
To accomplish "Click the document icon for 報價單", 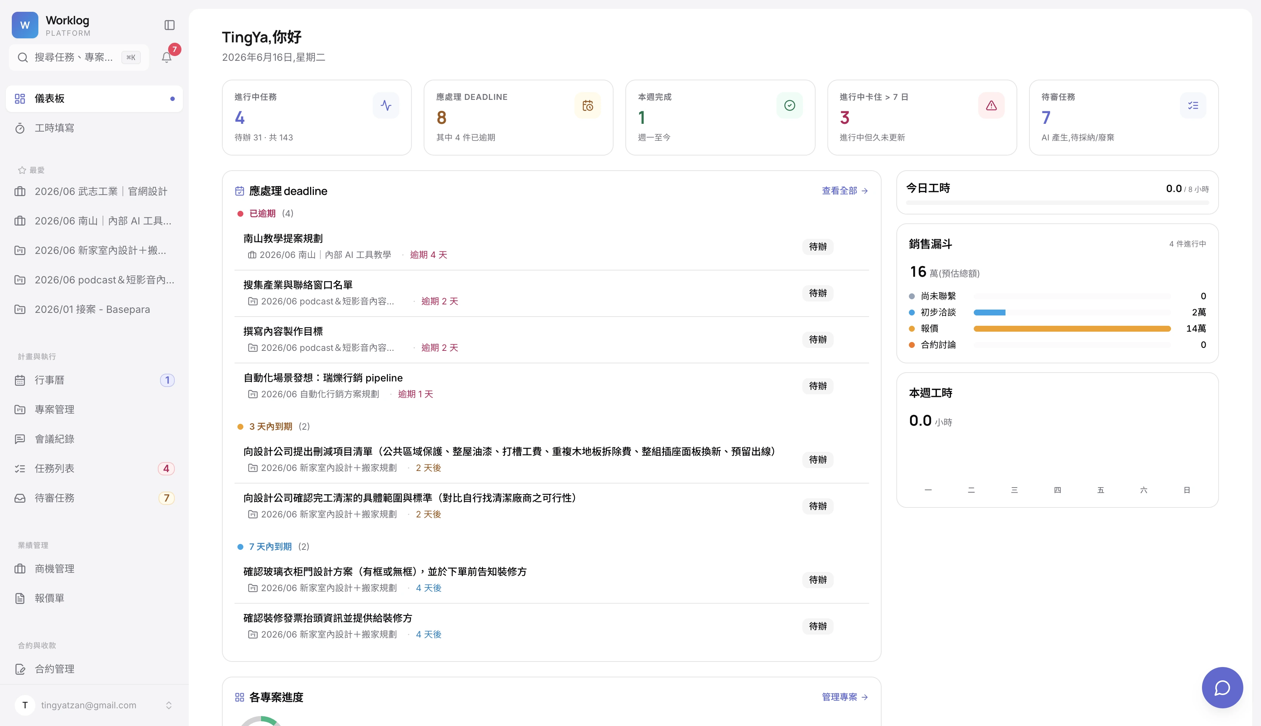I will coord(20,598).
